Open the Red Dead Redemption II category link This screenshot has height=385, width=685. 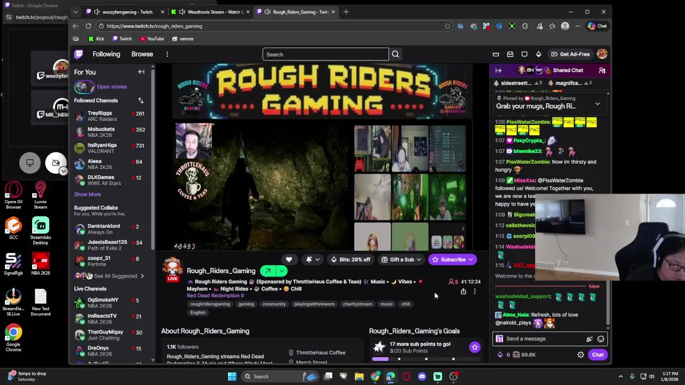(215, 295)
